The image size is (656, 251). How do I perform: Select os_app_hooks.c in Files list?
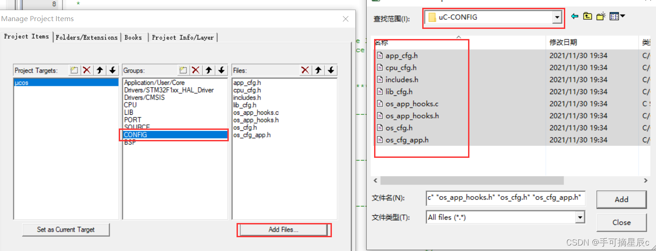(x=256, y=112)
